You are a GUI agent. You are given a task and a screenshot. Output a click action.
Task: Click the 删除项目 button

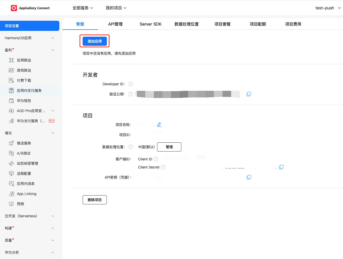pos(95,200)
